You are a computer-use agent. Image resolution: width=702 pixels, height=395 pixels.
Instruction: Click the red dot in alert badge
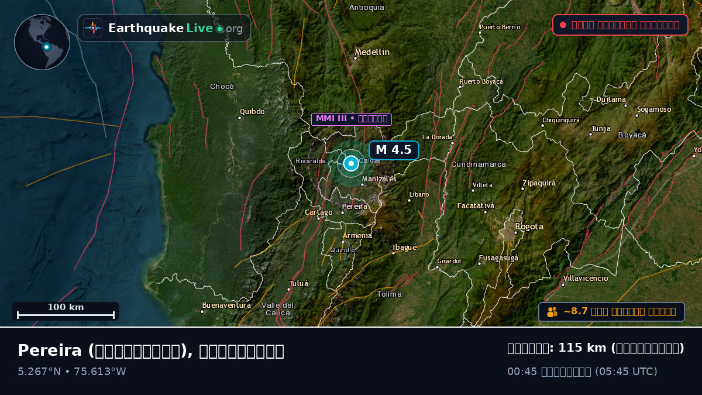tap(563, 25)
